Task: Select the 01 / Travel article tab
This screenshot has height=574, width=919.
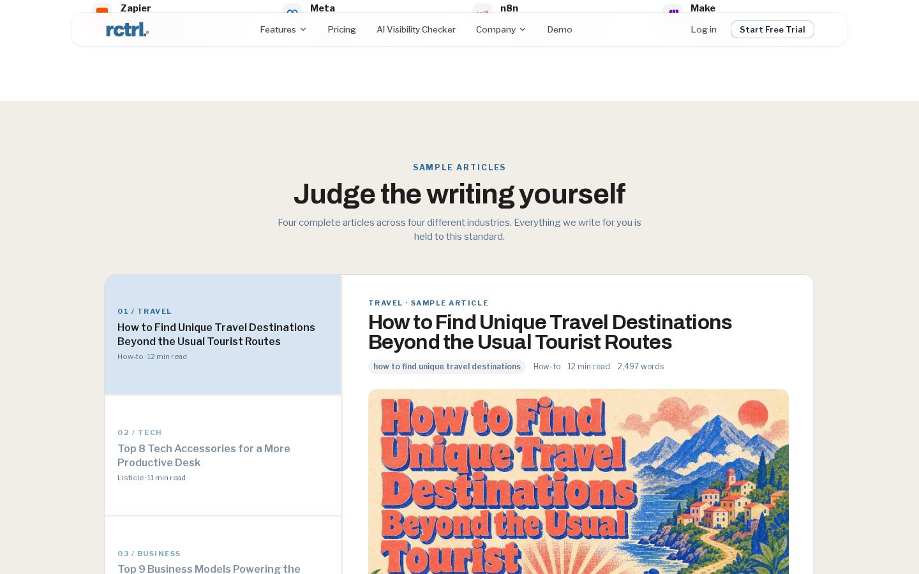Action: 223,335
